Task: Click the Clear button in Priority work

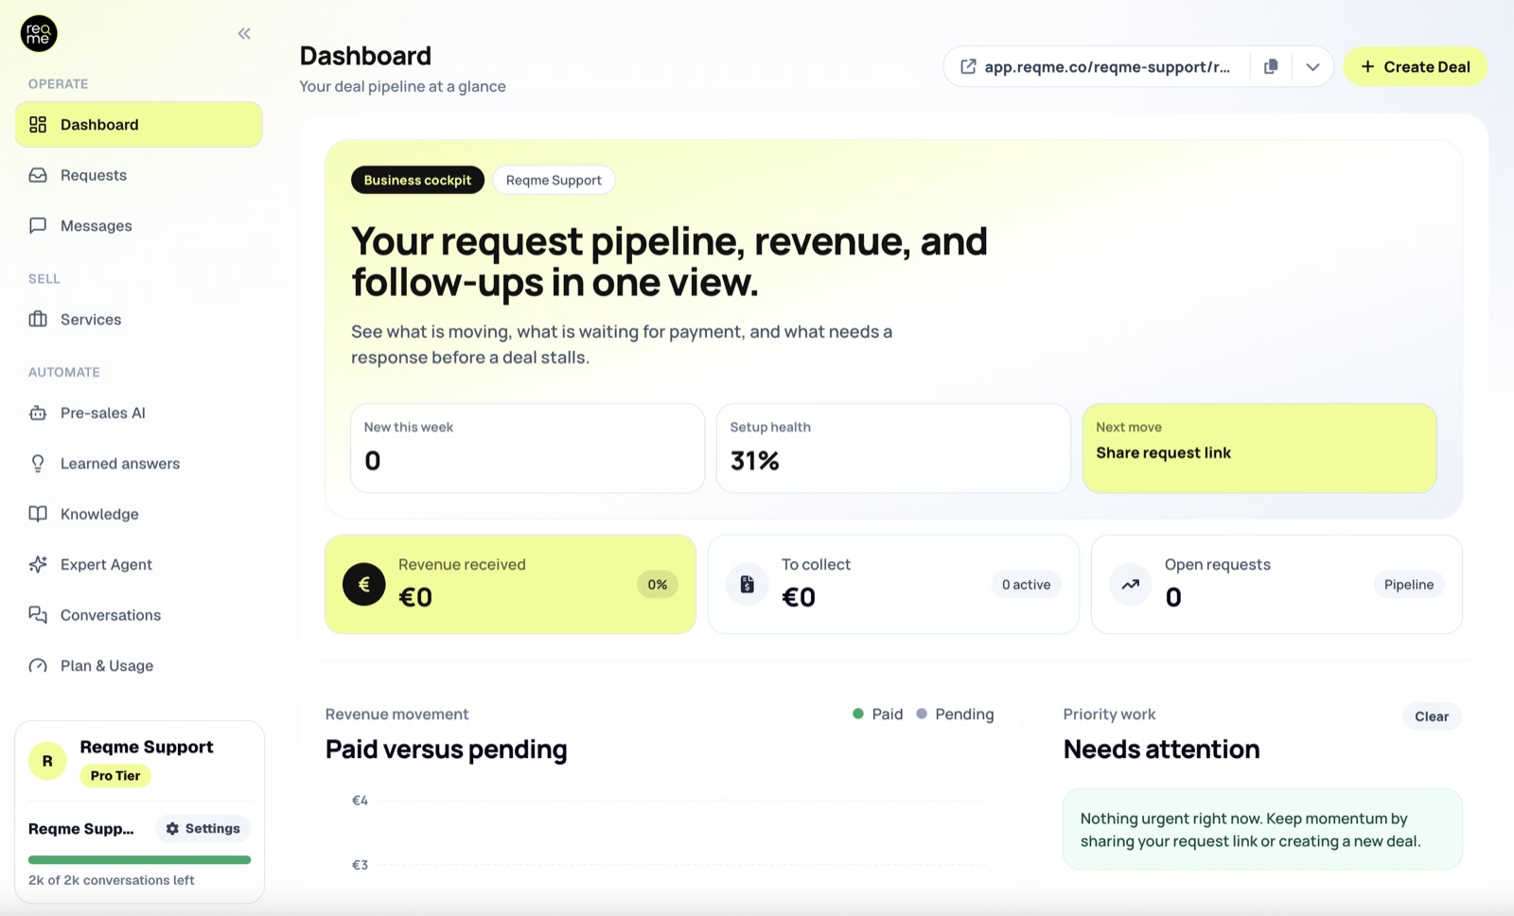Action: [1431, 716]
